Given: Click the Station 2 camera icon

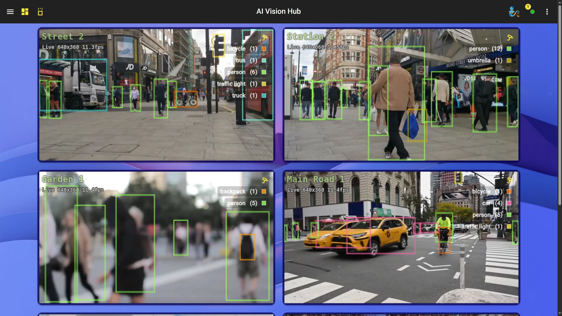Looking at the screenshot, I should tap(510, 37).
